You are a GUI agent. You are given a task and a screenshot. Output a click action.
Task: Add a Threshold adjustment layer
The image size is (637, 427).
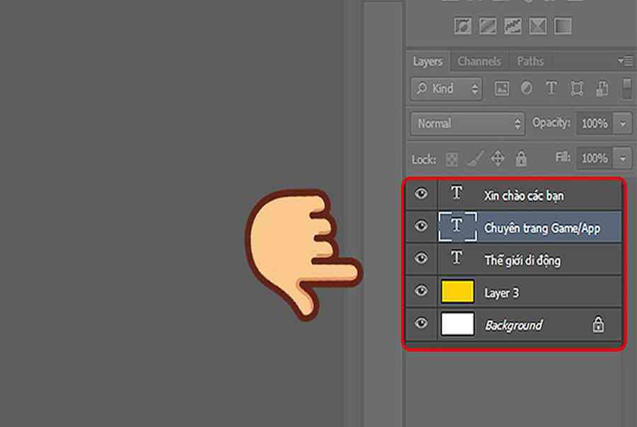pos(512,26)
